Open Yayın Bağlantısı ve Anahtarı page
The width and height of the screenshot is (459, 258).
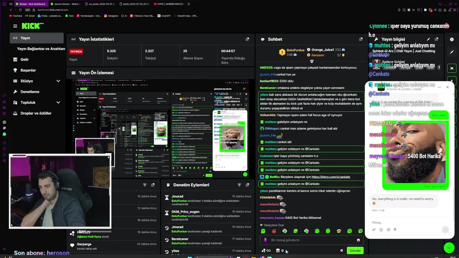coord(41,49)
